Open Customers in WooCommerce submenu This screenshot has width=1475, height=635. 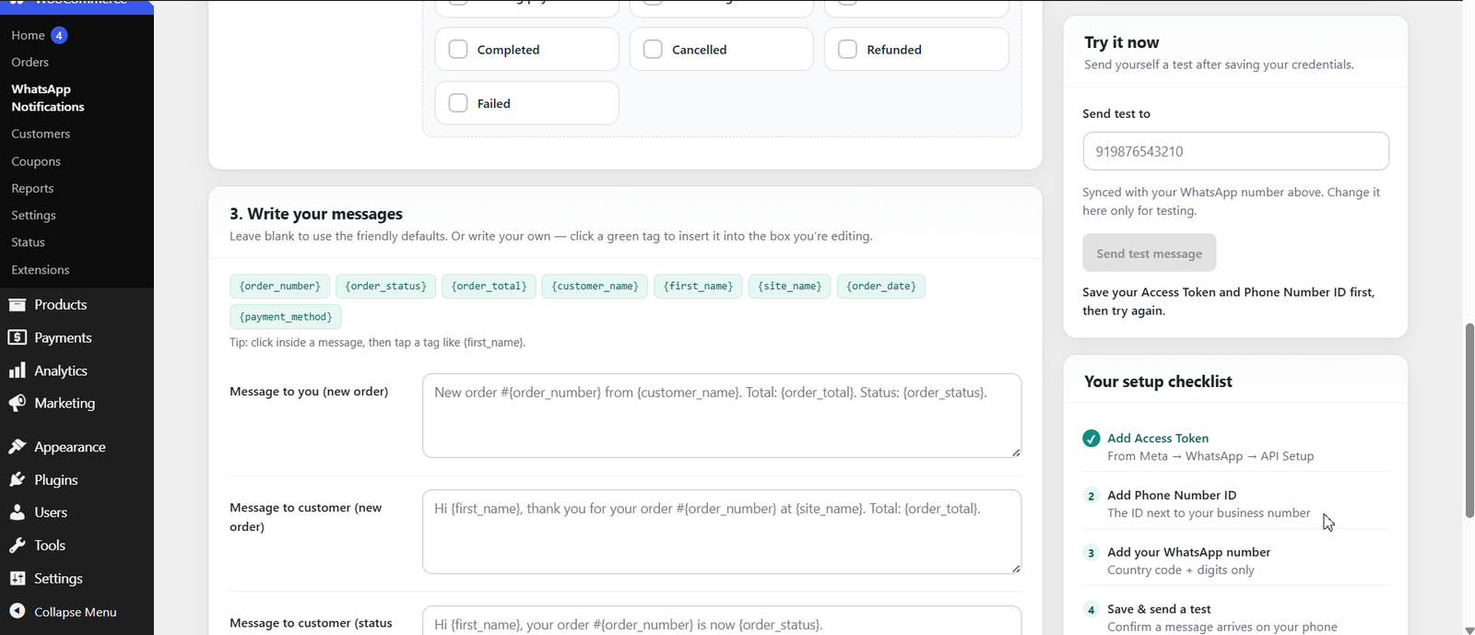(x=41, y=134)
